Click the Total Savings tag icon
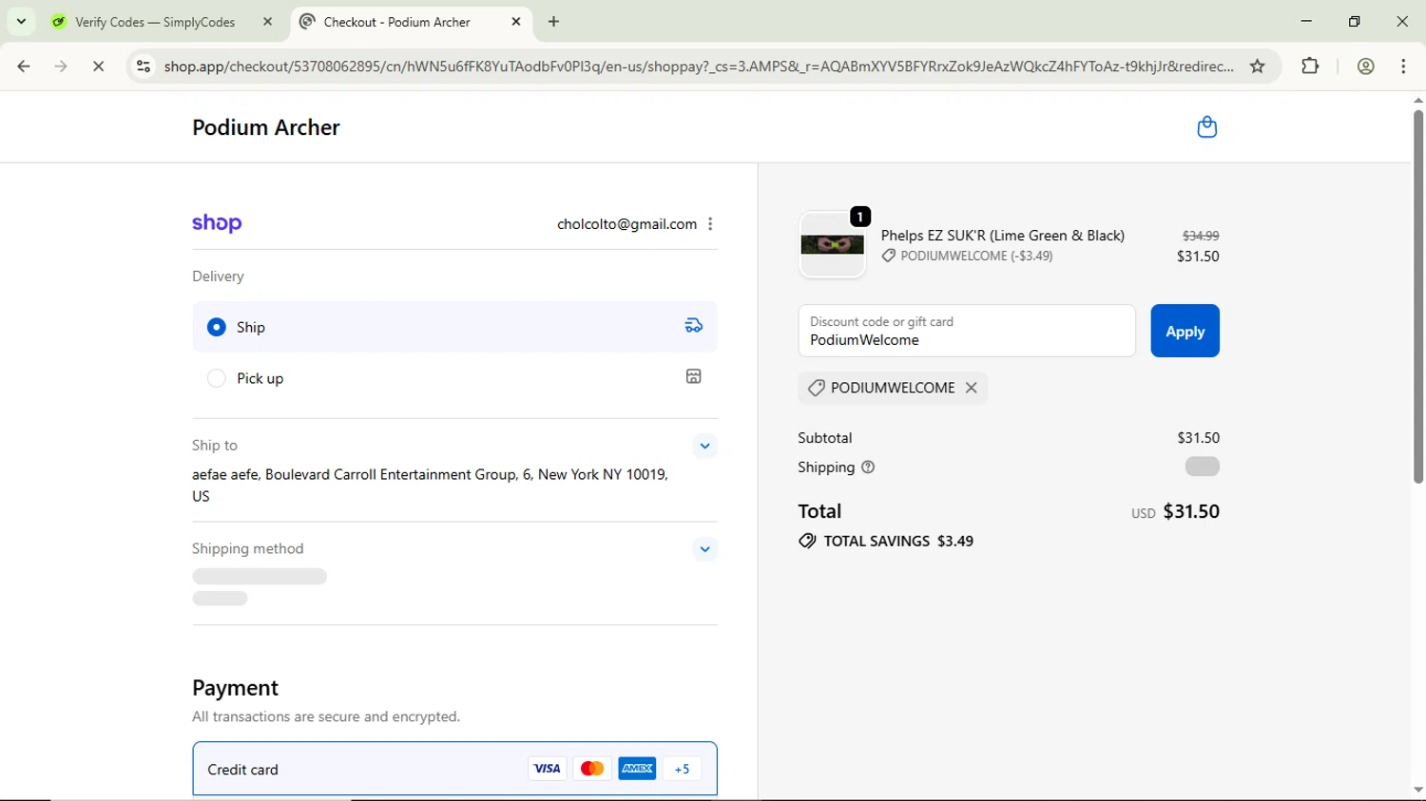The height and width of the screenshot is (801, 1426). coord(807,541)
